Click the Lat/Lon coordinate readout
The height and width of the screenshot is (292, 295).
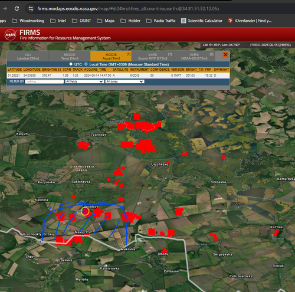(x=221, y=45)
